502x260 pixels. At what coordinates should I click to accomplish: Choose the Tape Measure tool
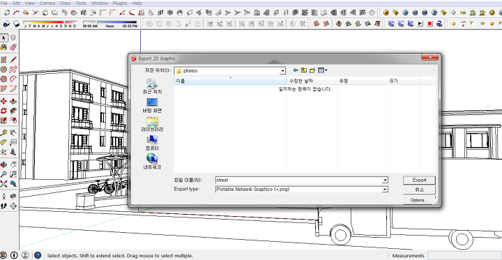coord(4,133)
